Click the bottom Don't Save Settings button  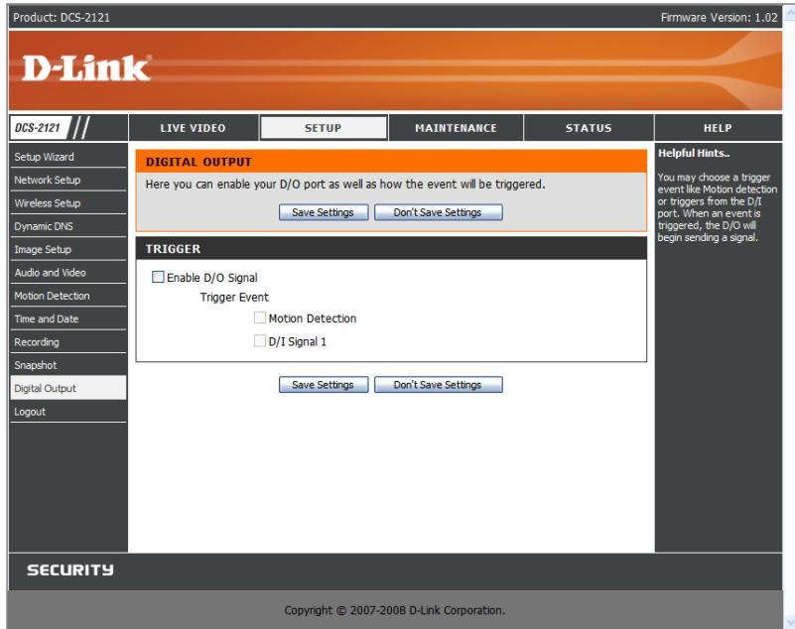click(x=439, y=385)
